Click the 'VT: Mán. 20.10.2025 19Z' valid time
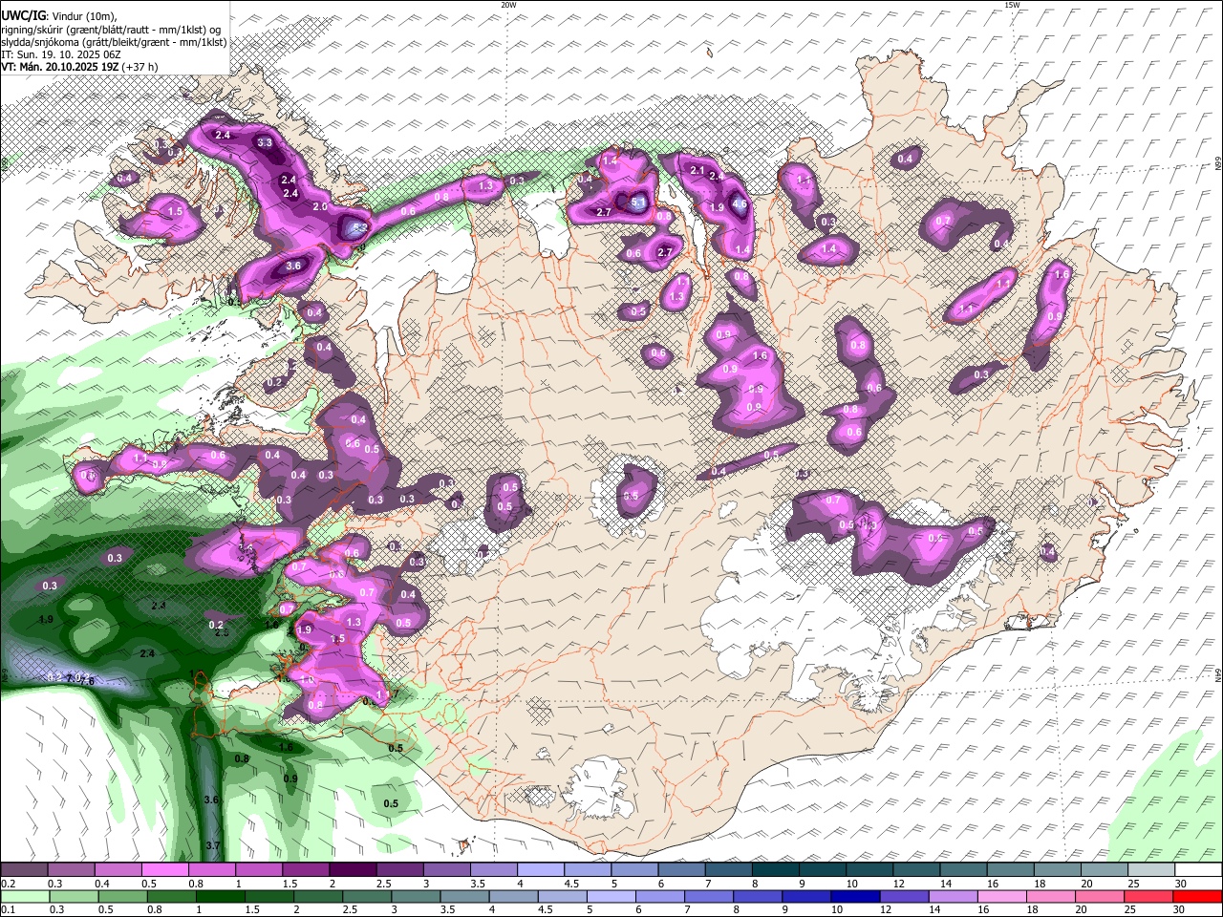 (59, 67)
